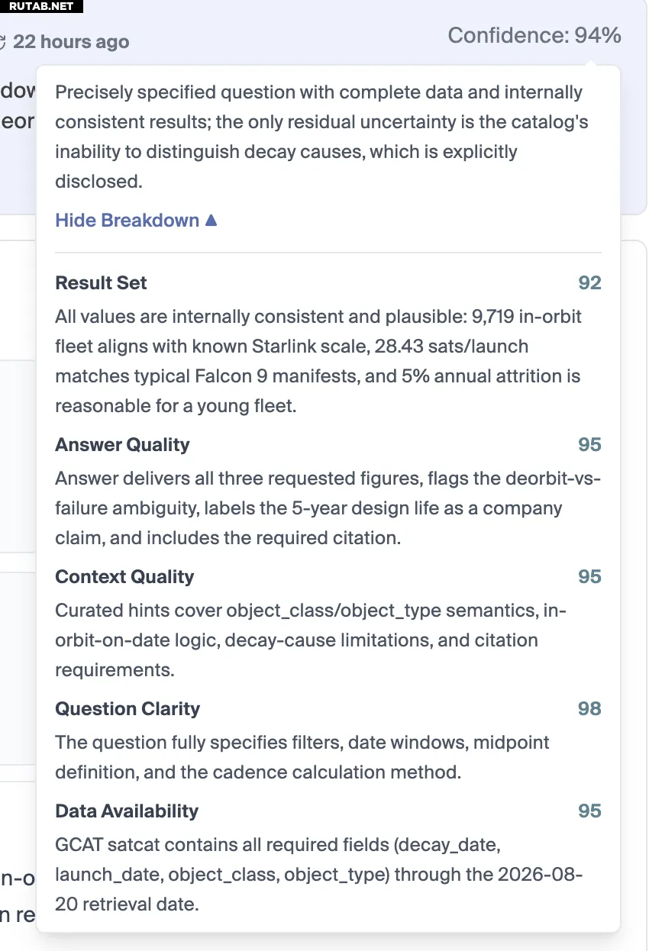The image size is (649, 951).
Task: Click the Result Set score 92
Action: [589, 283]
